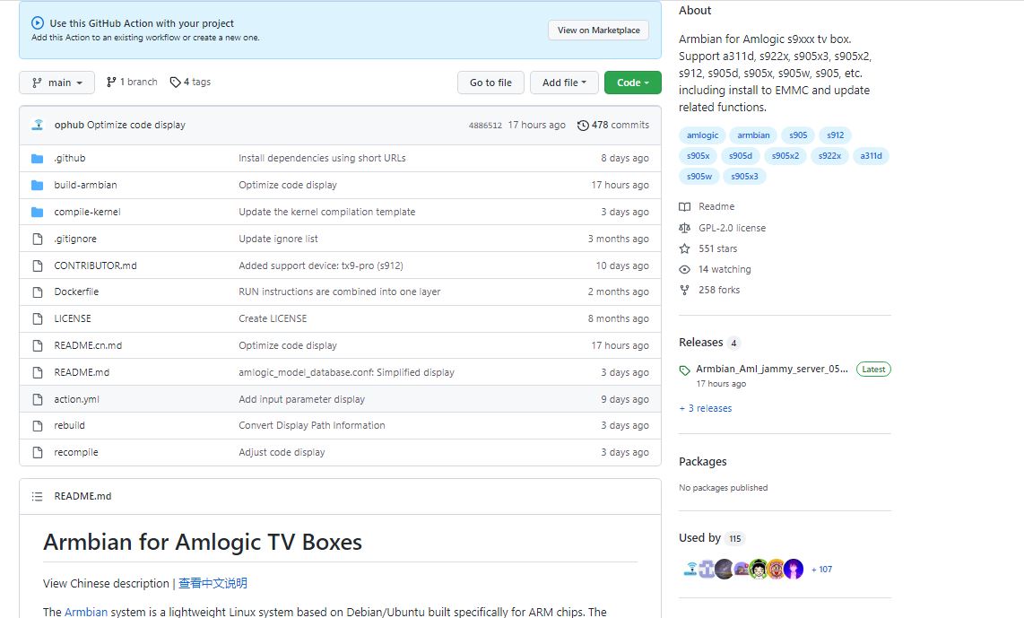Click the file icon beside Dockerfile

(38, 292)
